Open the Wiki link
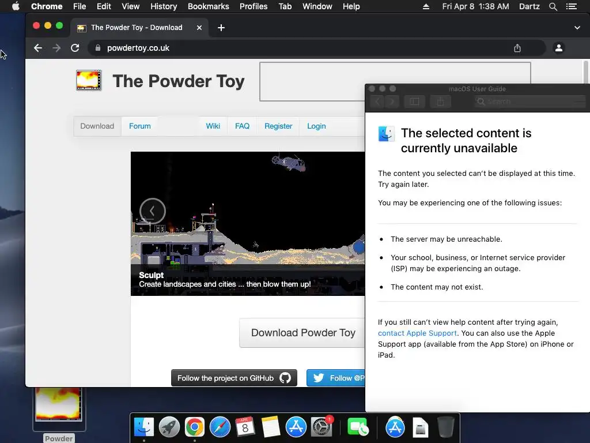The image size is (590, 443). pos(213,126)
